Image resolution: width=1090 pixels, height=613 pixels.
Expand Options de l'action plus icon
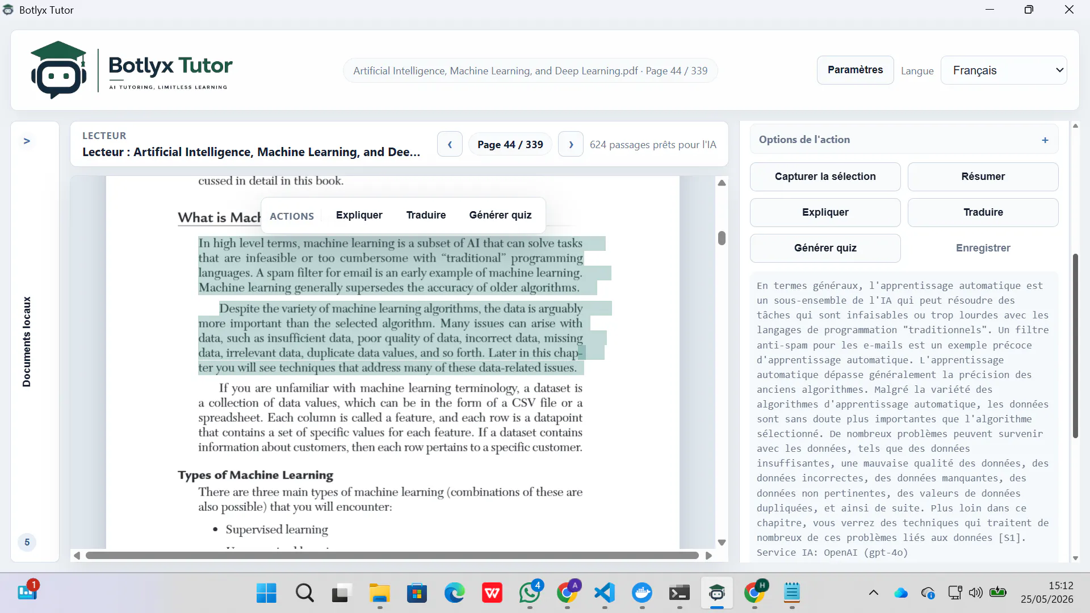pos(1045,140)
